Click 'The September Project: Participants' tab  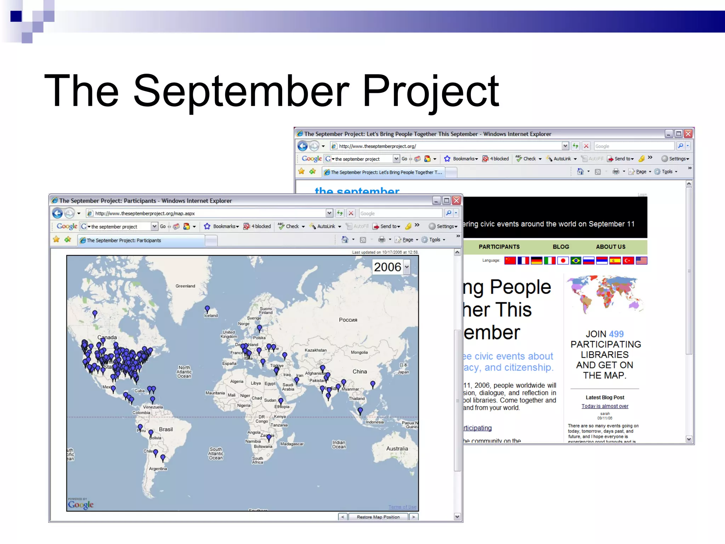(x=141, y=240)
